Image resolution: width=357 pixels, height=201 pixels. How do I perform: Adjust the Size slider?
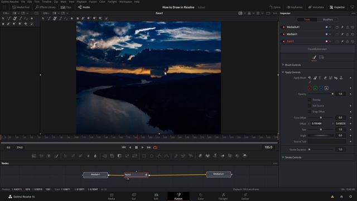coord(321,130)
